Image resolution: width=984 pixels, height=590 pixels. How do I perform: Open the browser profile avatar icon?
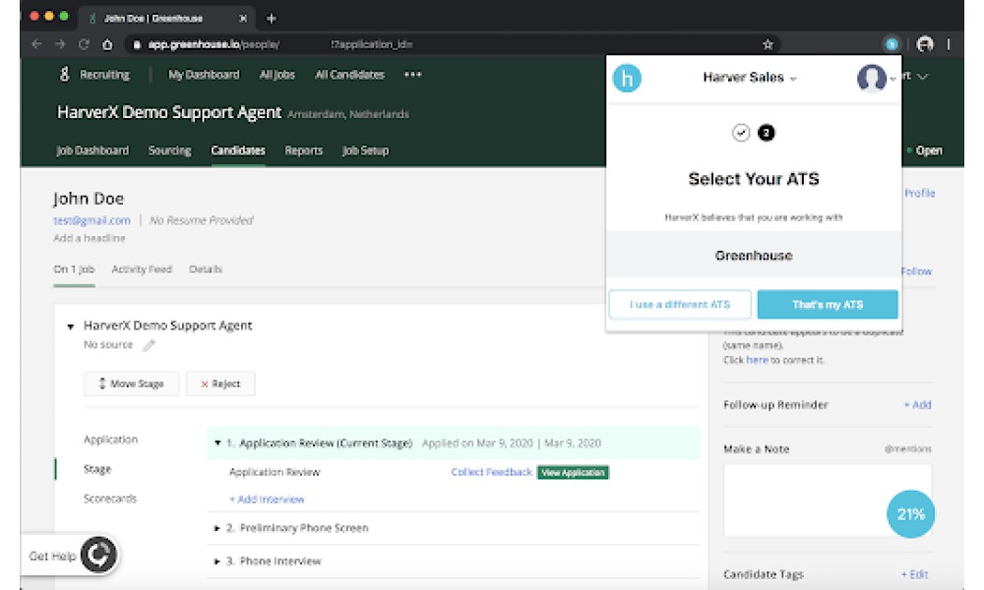(925, 44)
